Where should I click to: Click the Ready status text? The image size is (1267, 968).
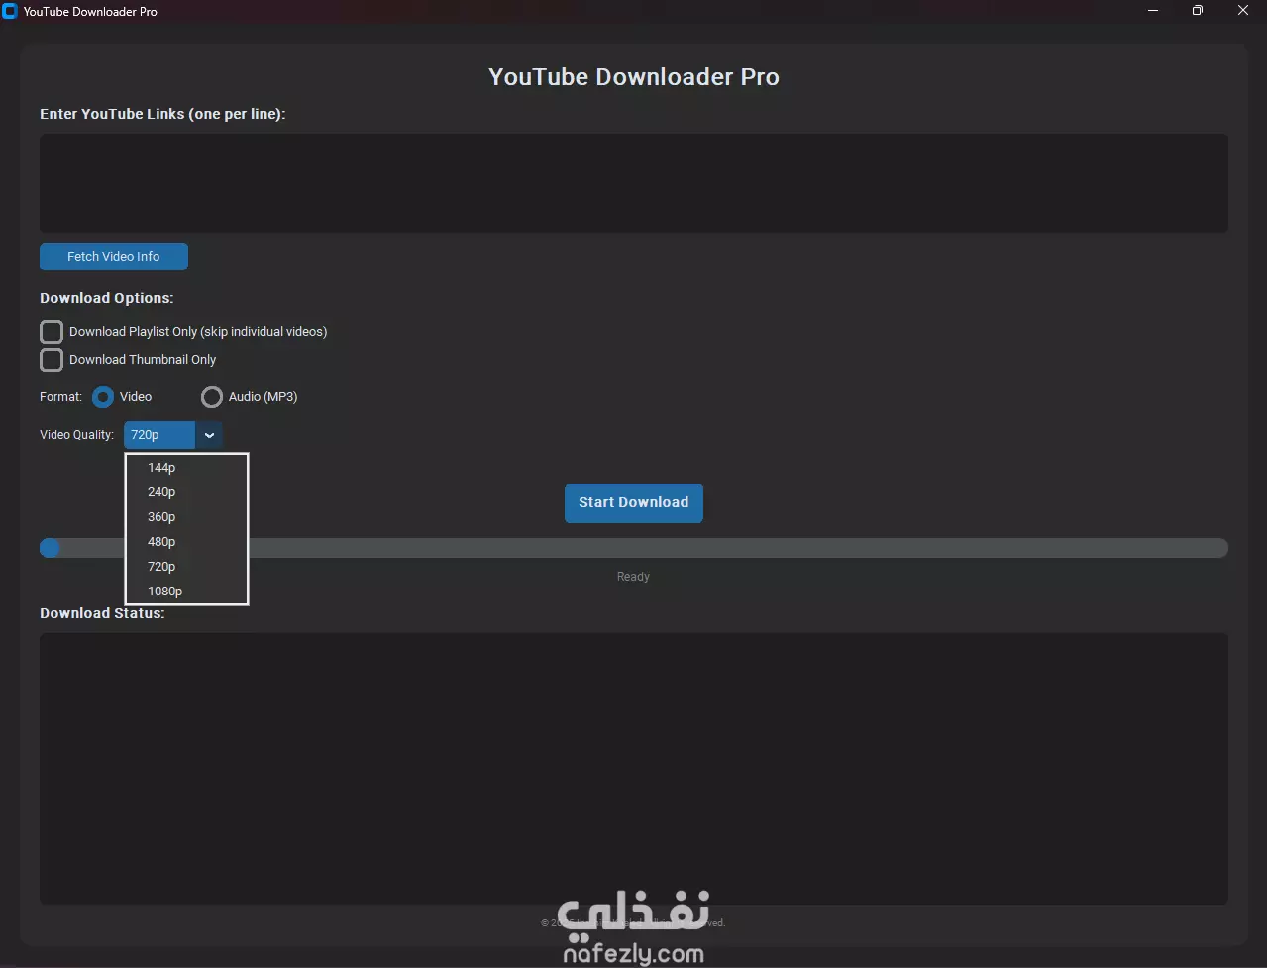633,577
